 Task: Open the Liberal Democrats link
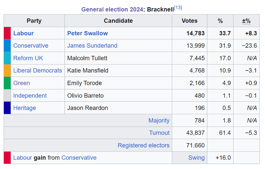tap(37, 71)
